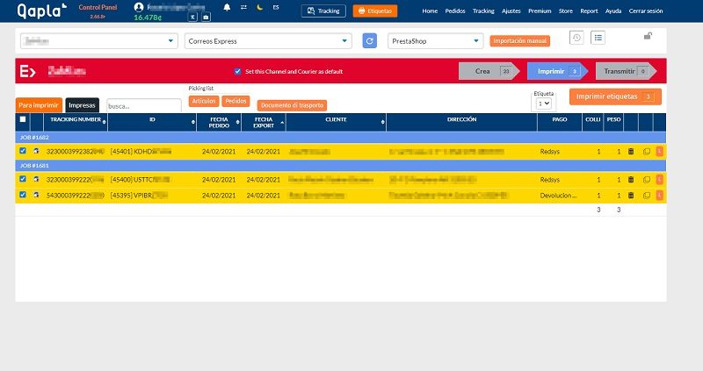Click Cerrar sesión to log out
703x371 pixels.
coord(646,11)
